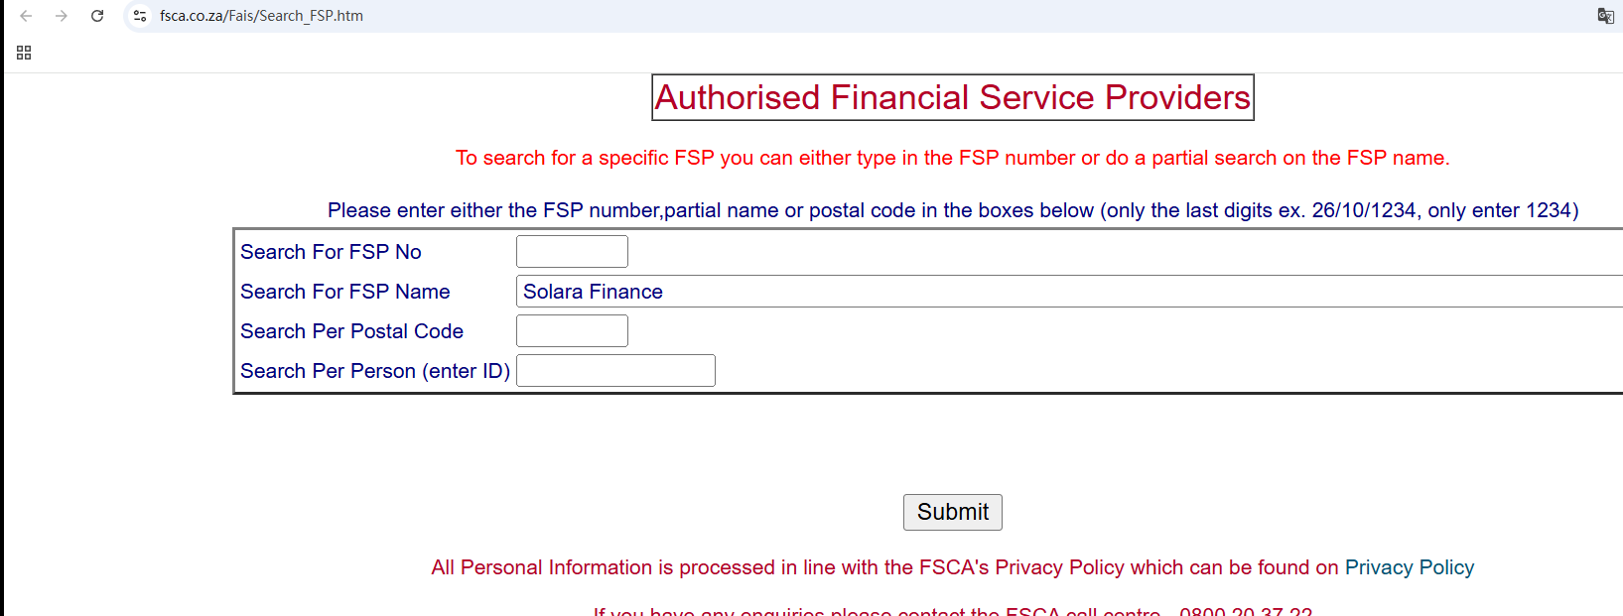Open the apps grid shortcut
Image resolution: width=1623 pixels, height=616 pixels.
coord(24,53)
